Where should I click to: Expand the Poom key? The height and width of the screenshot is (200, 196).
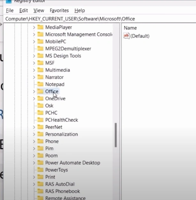[34, 156]
